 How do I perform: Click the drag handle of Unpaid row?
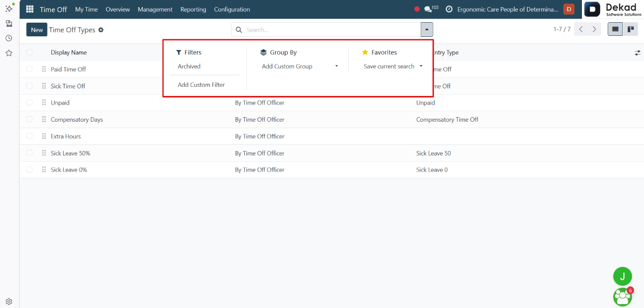click(x=44, y=102)
